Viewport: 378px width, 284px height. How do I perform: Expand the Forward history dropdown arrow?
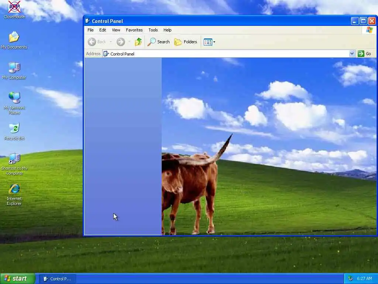[129, 42]
